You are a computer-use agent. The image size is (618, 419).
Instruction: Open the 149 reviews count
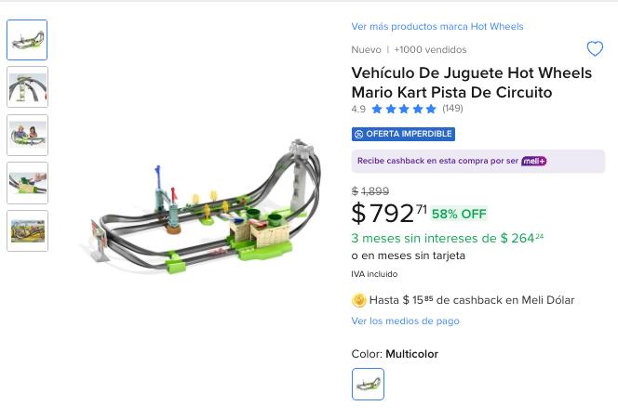452,109
